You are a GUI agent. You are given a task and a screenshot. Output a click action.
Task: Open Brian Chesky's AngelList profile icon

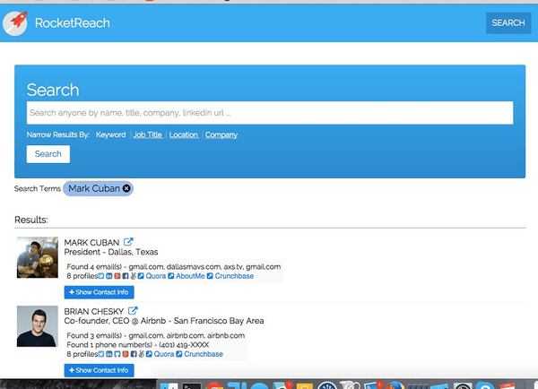coord(142,354)
